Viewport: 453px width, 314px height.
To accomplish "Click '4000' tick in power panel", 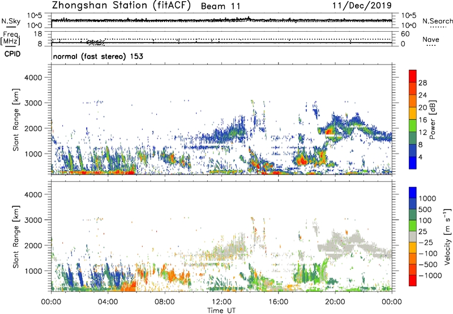I will coord(33,78).
